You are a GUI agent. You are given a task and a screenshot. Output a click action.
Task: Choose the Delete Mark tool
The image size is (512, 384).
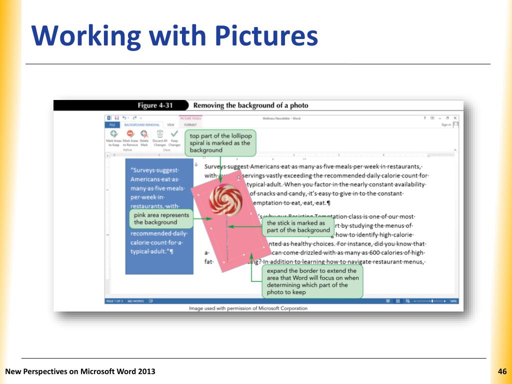tap(144, 138)
